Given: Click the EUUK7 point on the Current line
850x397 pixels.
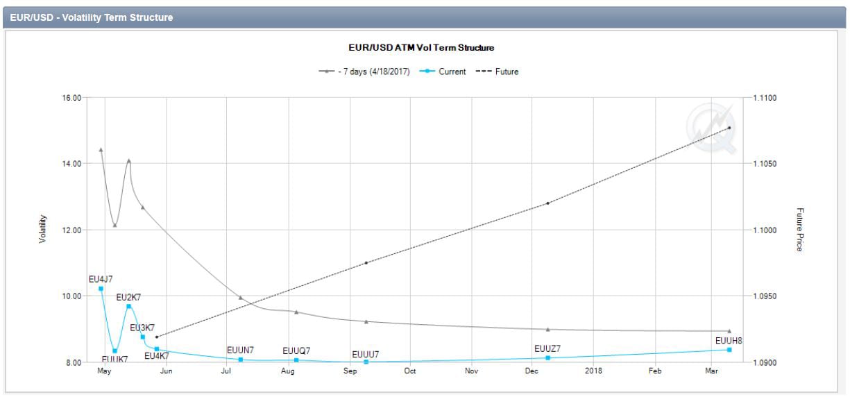Looking at the screenshot, I should click(x=115, y=351).
